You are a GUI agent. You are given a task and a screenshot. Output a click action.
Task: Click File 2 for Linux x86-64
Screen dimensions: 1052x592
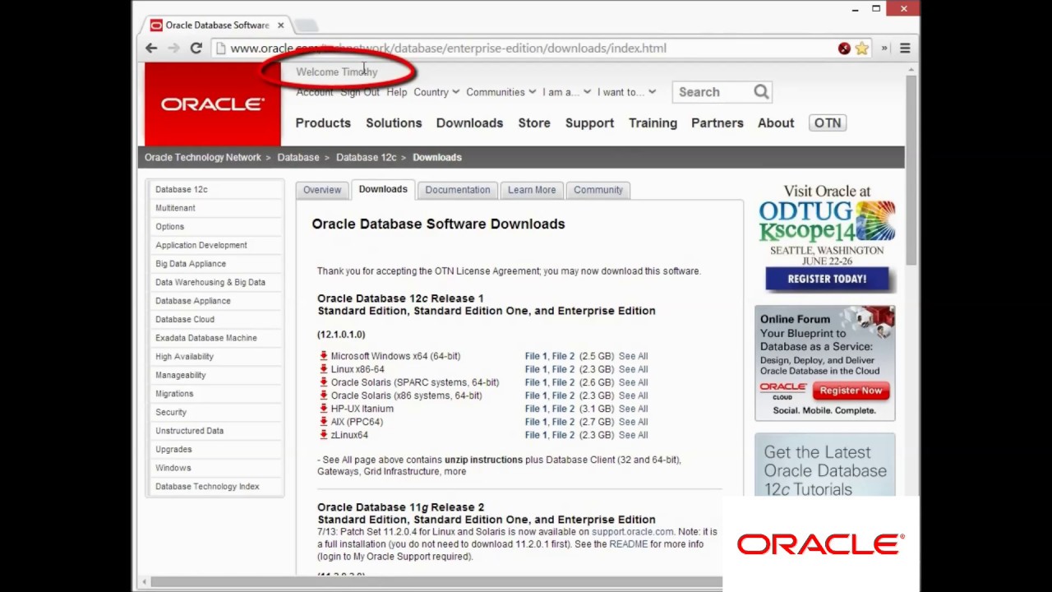(564, 369)
